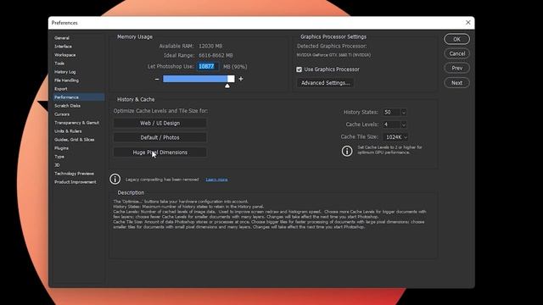Open the Cache Tile Size dropdown
The width and height of the screenshot is (543, 305).
[396, 137]
